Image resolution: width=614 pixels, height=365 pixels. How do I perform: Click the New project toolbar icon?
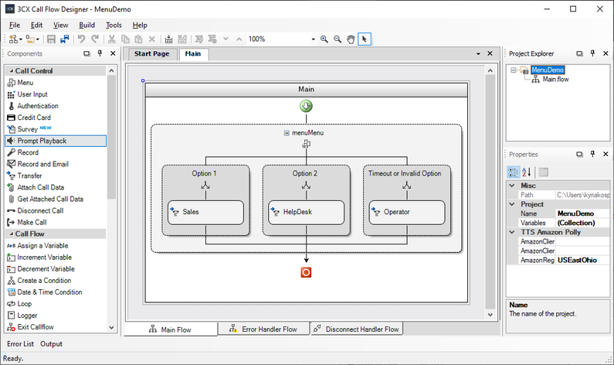(13, 39)
